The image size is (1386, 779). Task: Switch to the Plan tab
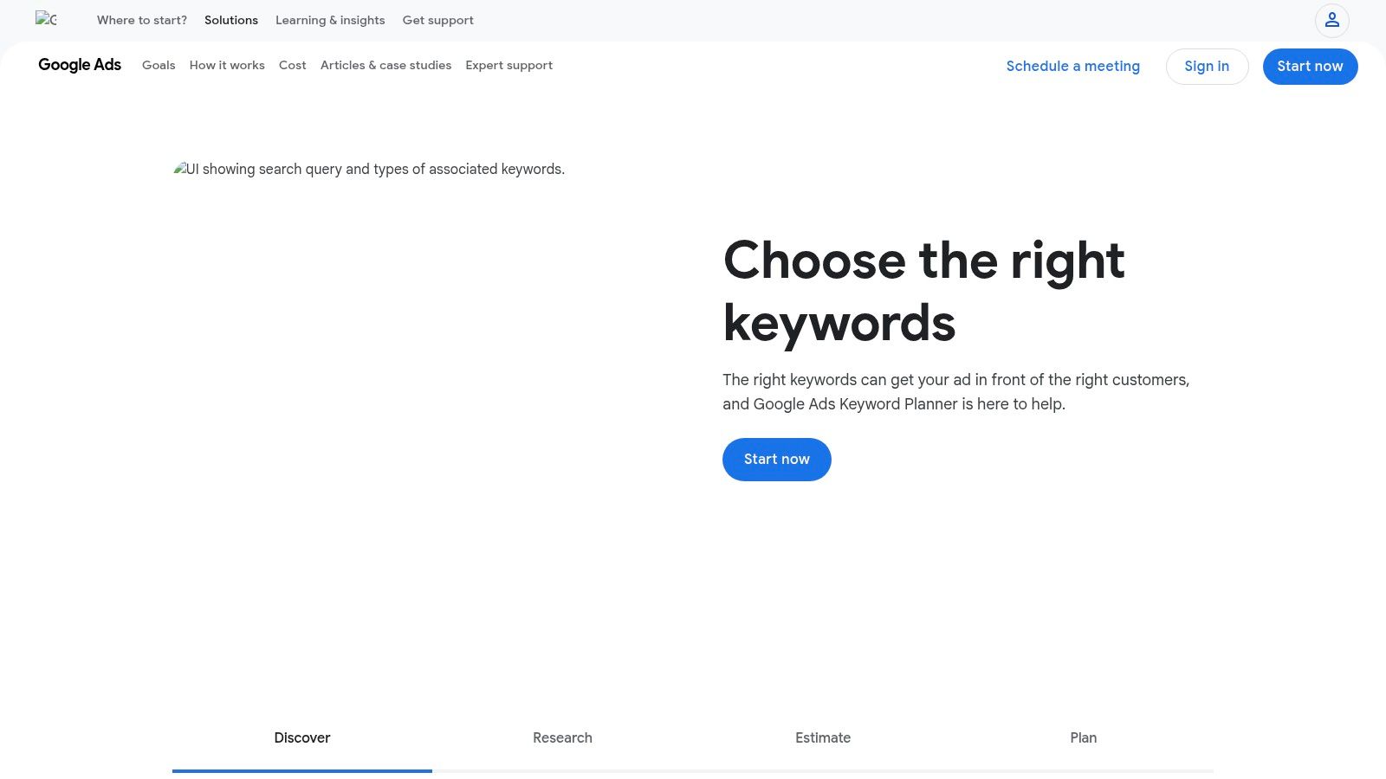click(1083, 738)
